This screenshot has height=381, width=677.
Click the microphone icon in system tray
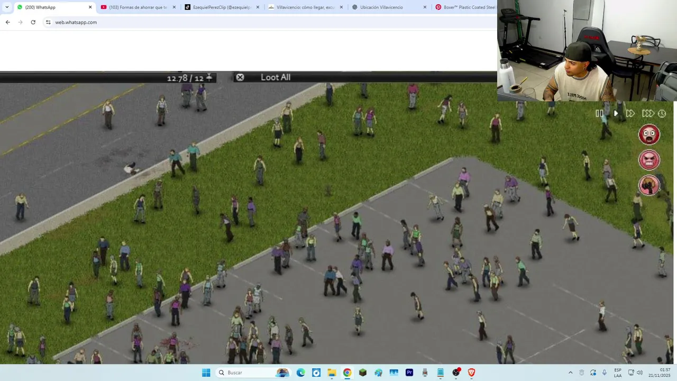(605, 373)
